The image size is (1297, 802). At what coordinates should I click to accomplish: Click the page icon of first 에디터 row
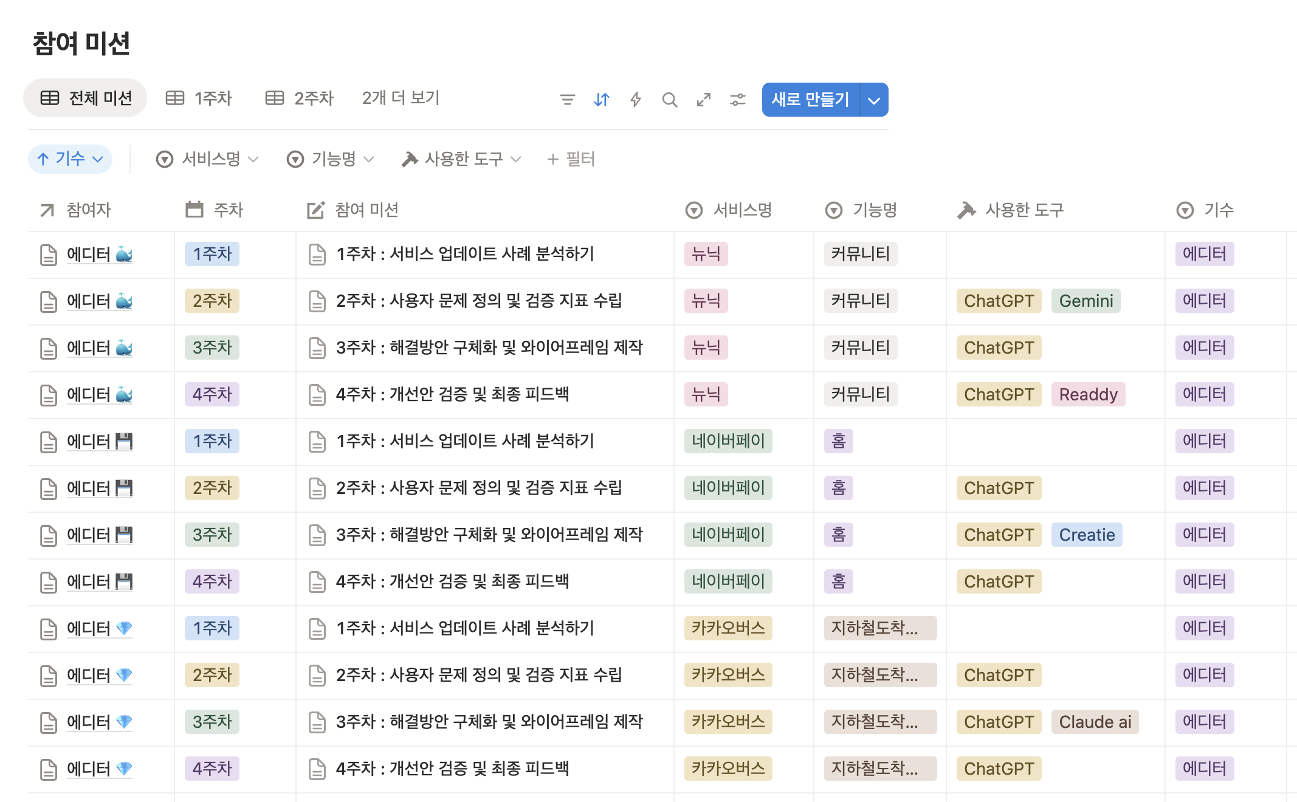(49, 255)
